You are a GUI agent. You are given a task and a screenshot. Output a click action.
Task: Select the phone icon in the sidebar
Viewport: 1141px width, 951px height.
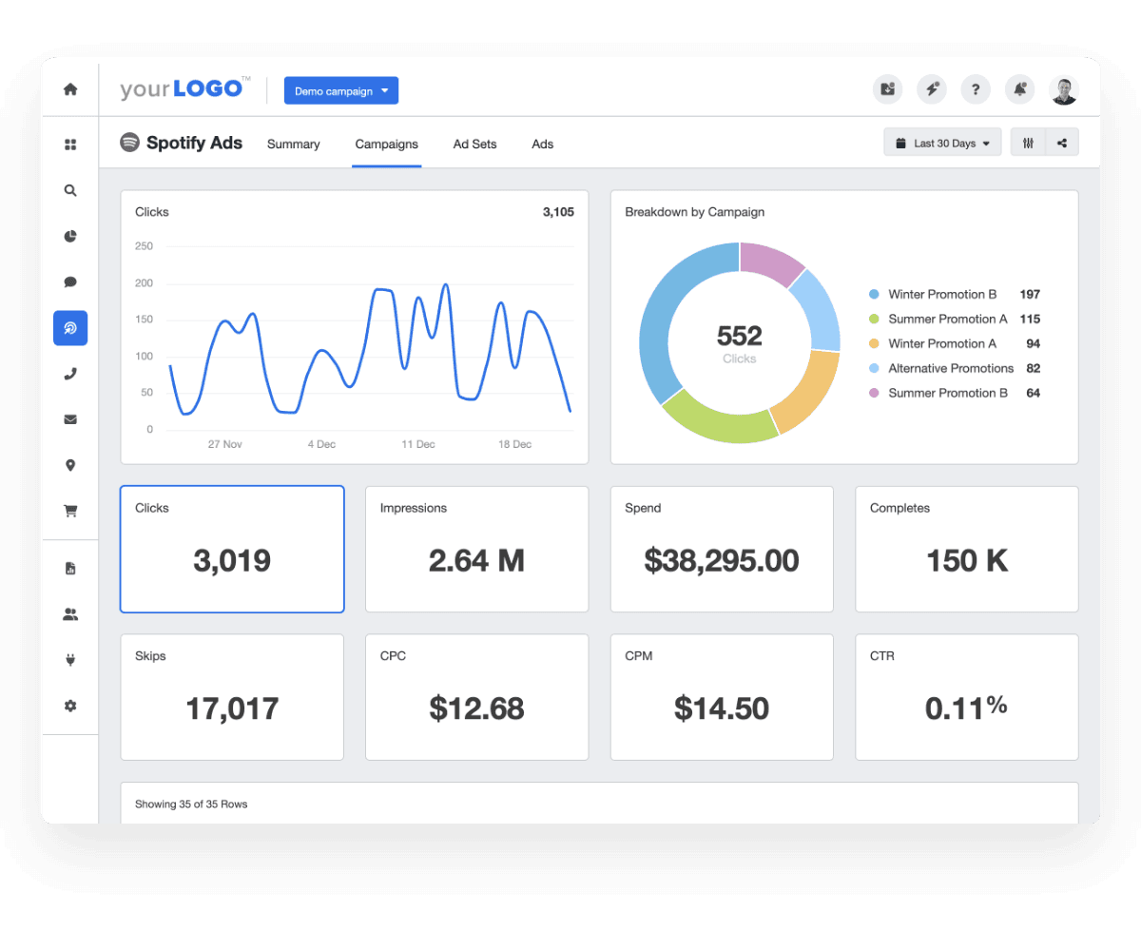[70, 373]
